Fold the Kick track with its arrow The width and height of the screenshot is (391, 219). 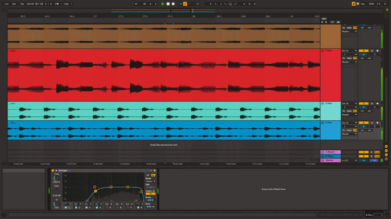322,103
